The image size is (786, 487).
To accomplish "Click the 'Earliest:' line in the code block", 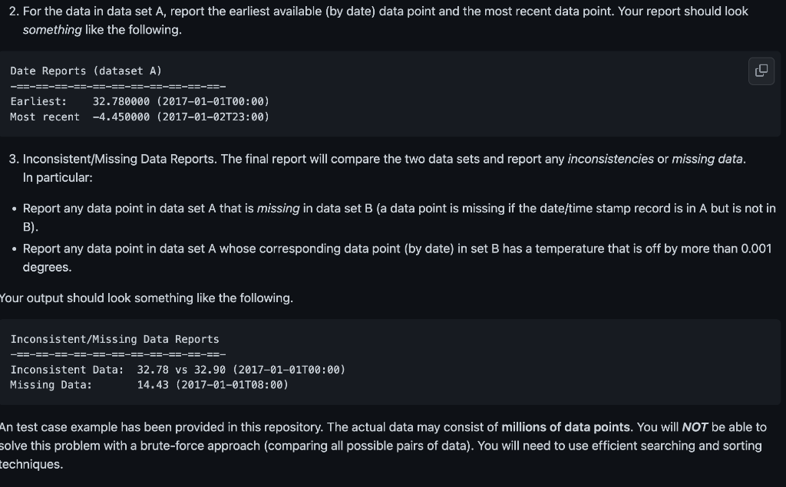I will tap(140, 102).
